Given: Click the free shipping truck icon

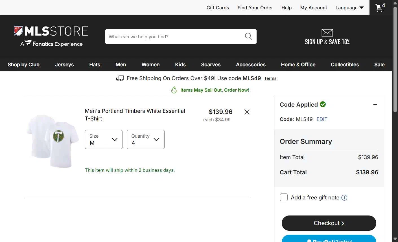Looking at the screenshot, I should point(120,78).
